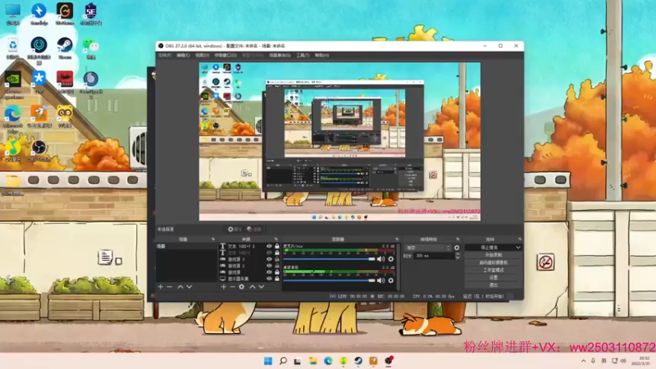Open the 视图(V) menu
656x369 pixels.
coord(202,55)
